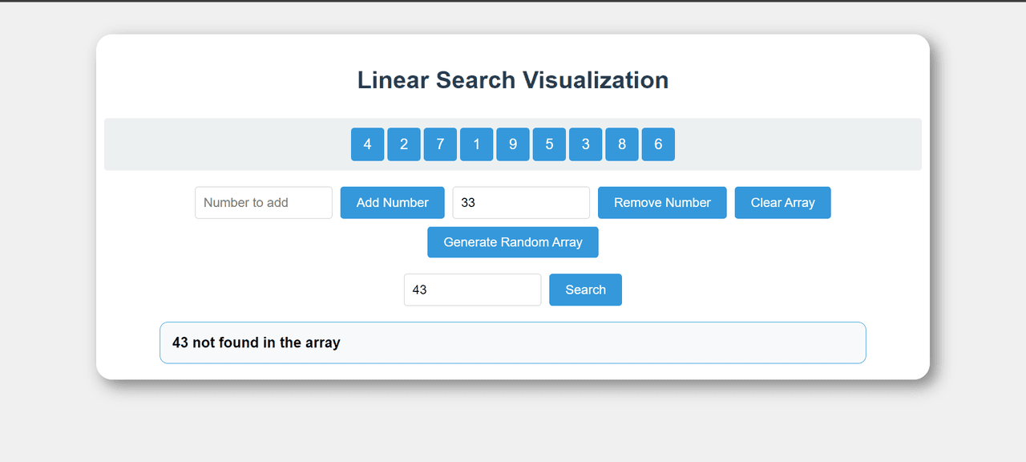The image size is (1026, 462).
Task: Run the search with the Search button
Action: tap(585, 290)
